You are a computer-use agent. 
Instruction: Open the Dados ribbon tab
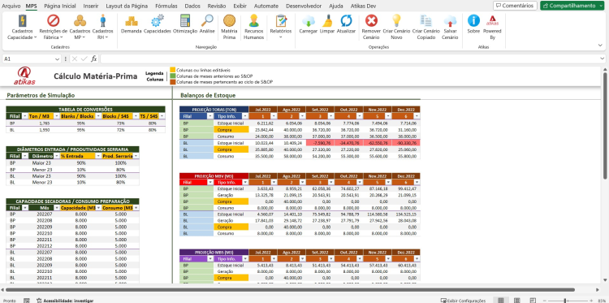tap(192, 6)
